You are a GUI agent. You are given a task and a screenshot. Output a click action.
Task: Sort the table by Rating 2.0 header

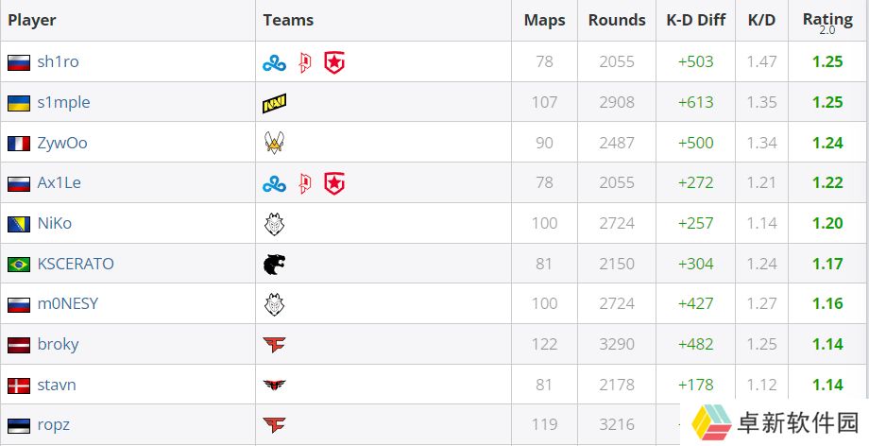828,23
